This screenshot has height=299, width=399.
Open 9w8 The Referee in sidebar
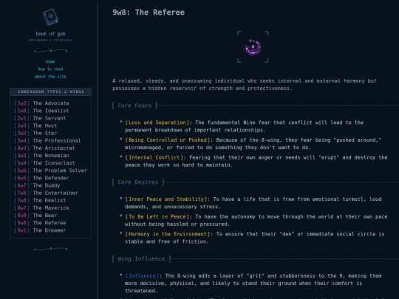(x=40, y=223)
